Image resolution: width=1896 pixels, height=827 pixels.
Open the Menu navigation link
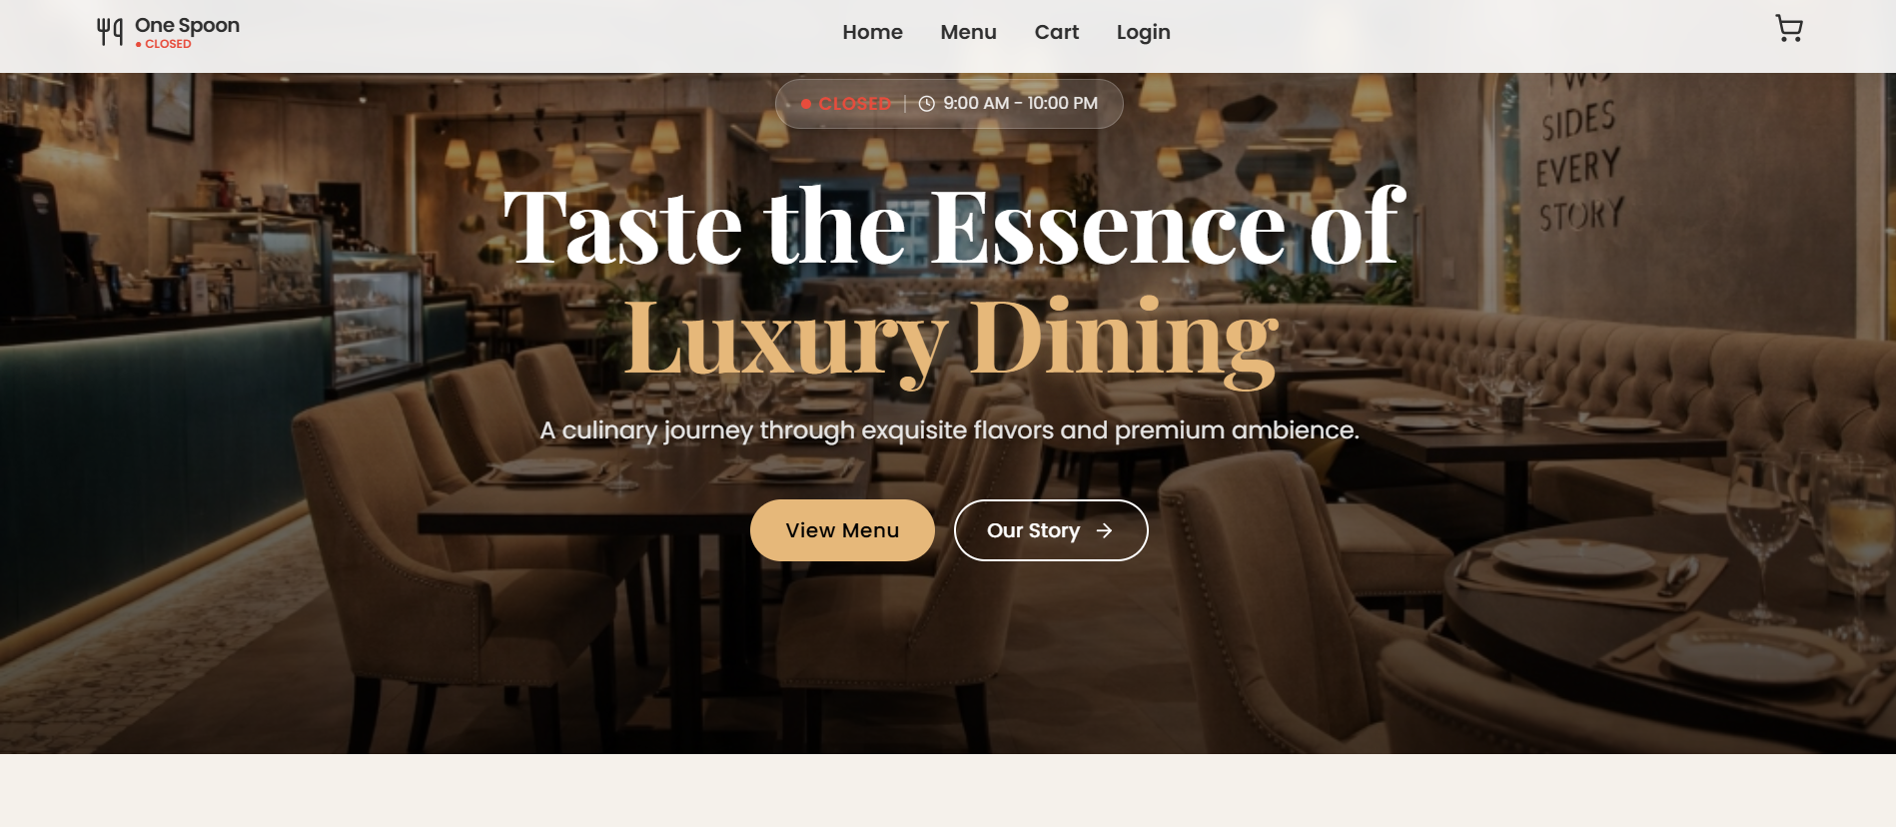click(968, 32)
